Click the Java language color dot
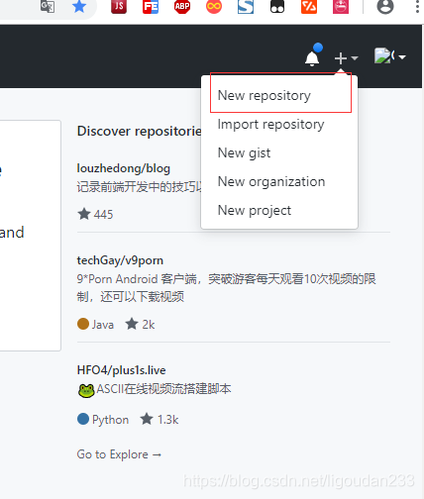 (83, 324)
